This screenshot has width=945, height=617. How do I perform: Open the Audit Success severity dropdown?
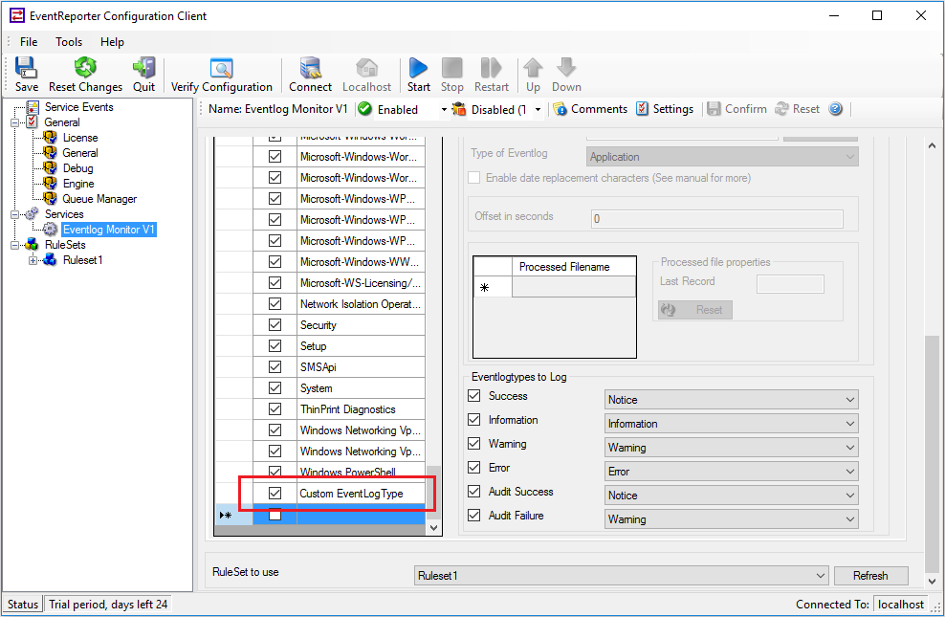coord(732,496)
